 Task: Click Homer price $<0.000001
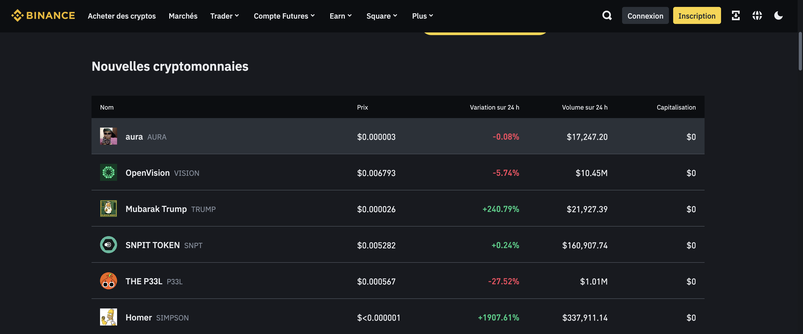379,318
